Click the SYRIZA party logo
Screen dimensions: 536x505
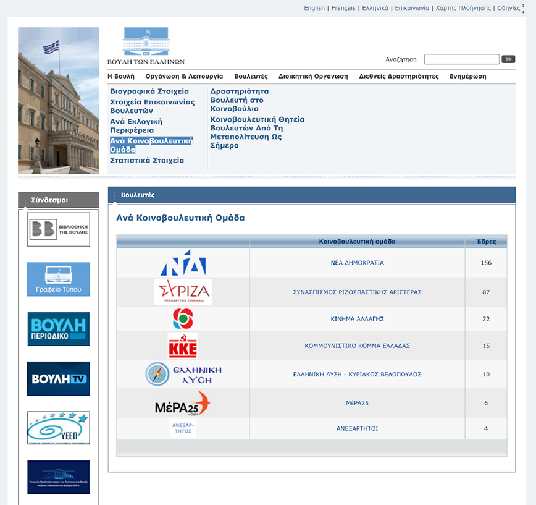(183, 292)
